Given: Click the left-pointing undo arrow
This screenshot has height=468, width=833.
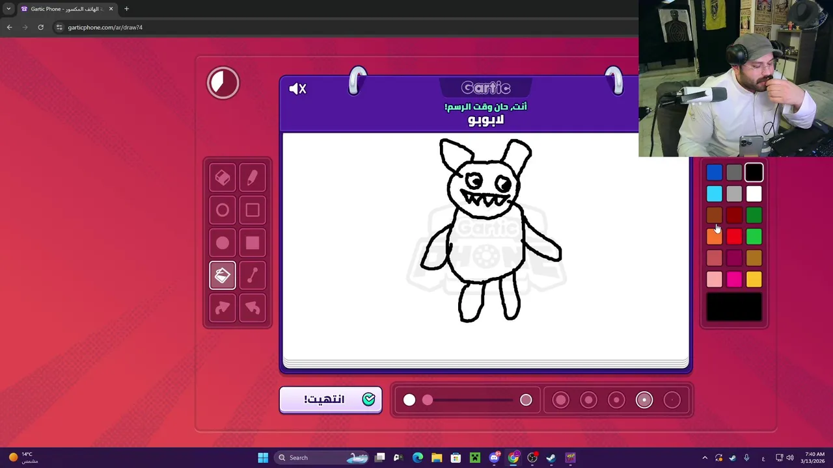Looking at the screenshot, I should (253, 308).
